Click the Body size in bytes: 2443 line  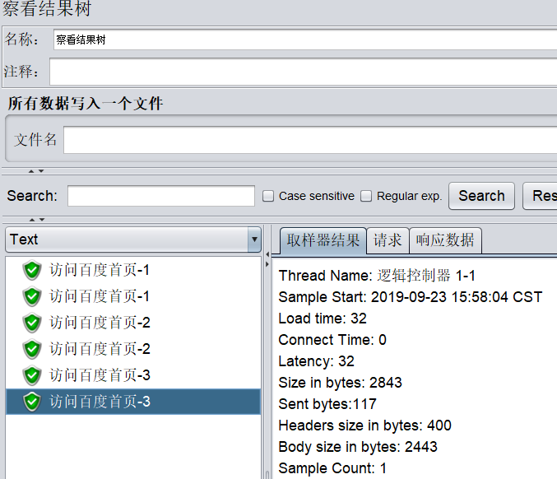click(x=358, y=447)
